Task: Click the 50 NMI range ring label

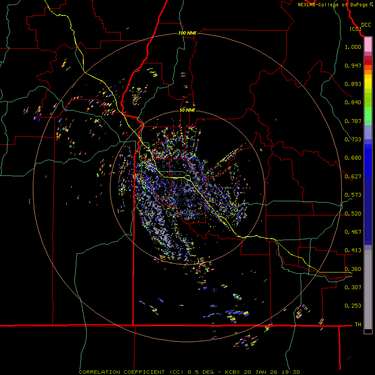Action: pyautogui.click(x=187, y=110)
